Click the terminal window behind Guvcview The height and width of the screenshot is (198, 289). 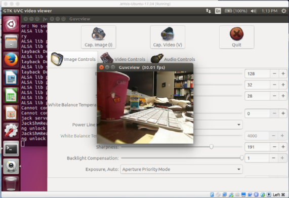[x=34, y=85]
